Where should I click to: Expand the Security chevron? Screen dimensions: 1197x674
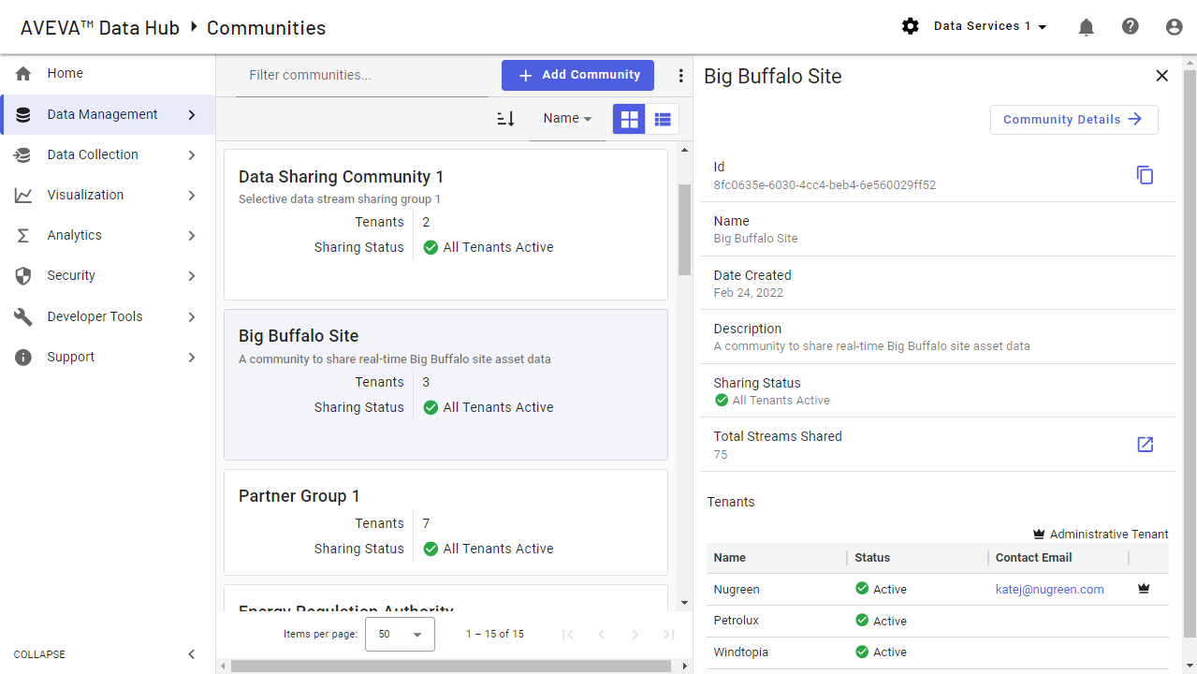tap(192, 275)
